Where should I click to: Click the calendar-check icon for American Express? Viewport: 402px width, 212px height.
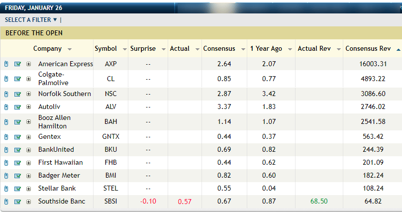coord(17,64)
